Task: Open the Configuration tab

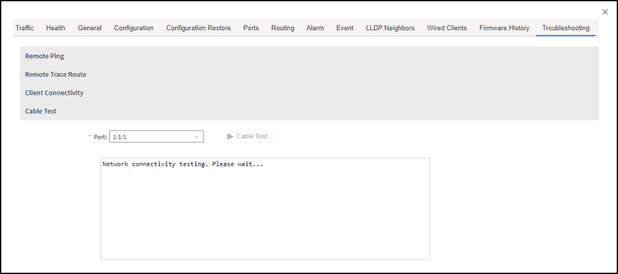Action: point(134,28)
